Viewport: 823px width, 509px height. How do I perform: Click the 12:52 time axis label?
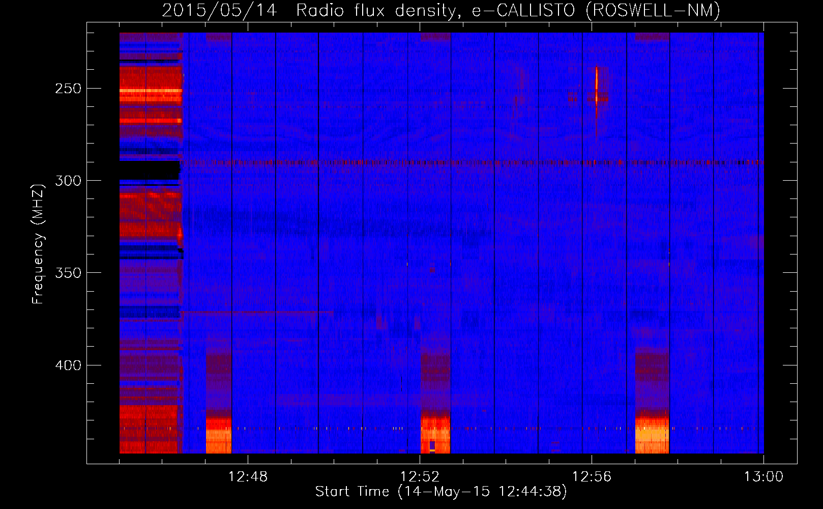pos(420,477)
